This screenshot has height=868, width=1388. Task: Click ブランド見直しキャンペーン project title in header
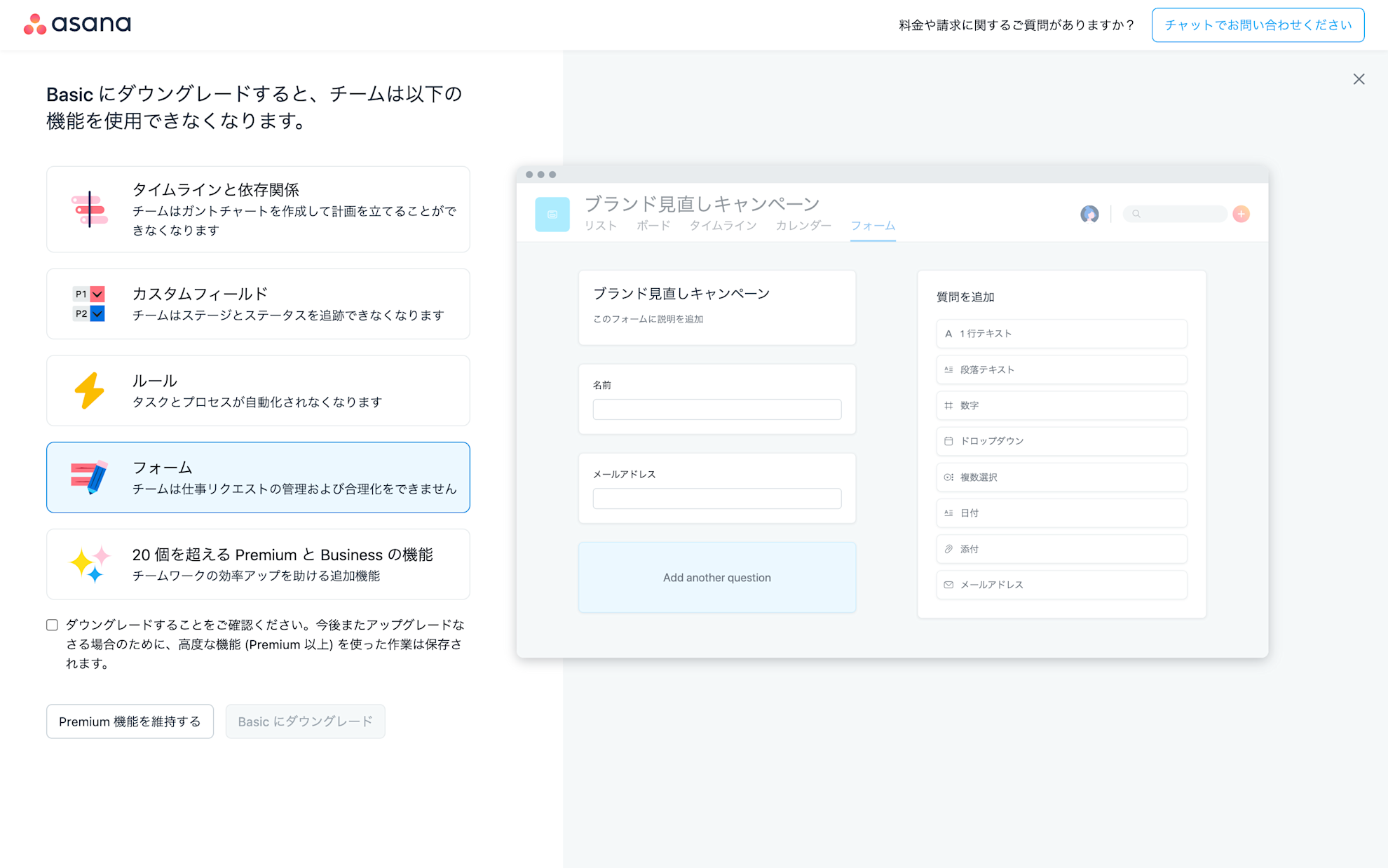702,203
